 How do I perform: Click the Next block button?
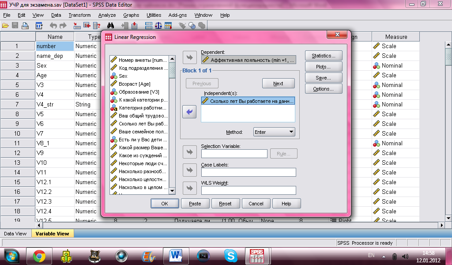[278, 83]
